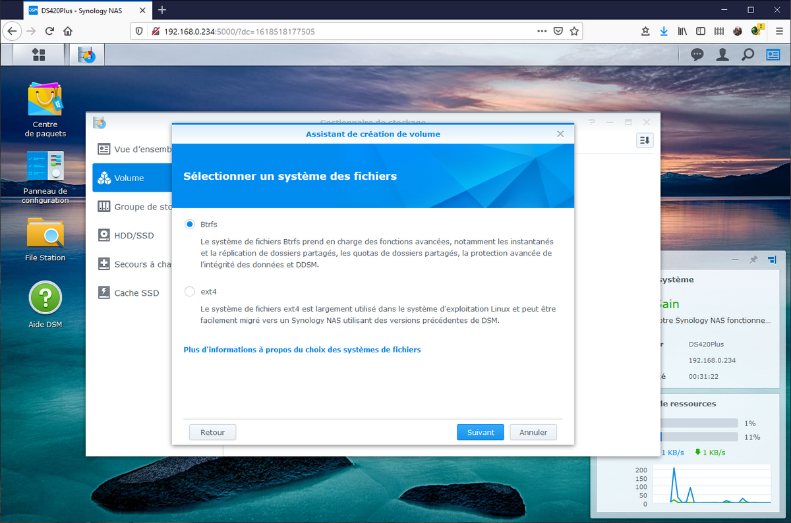The height and width of the screenshot is (523, 791).
Task: Open Groupe de stockage sidebar item
Action: 132,207
